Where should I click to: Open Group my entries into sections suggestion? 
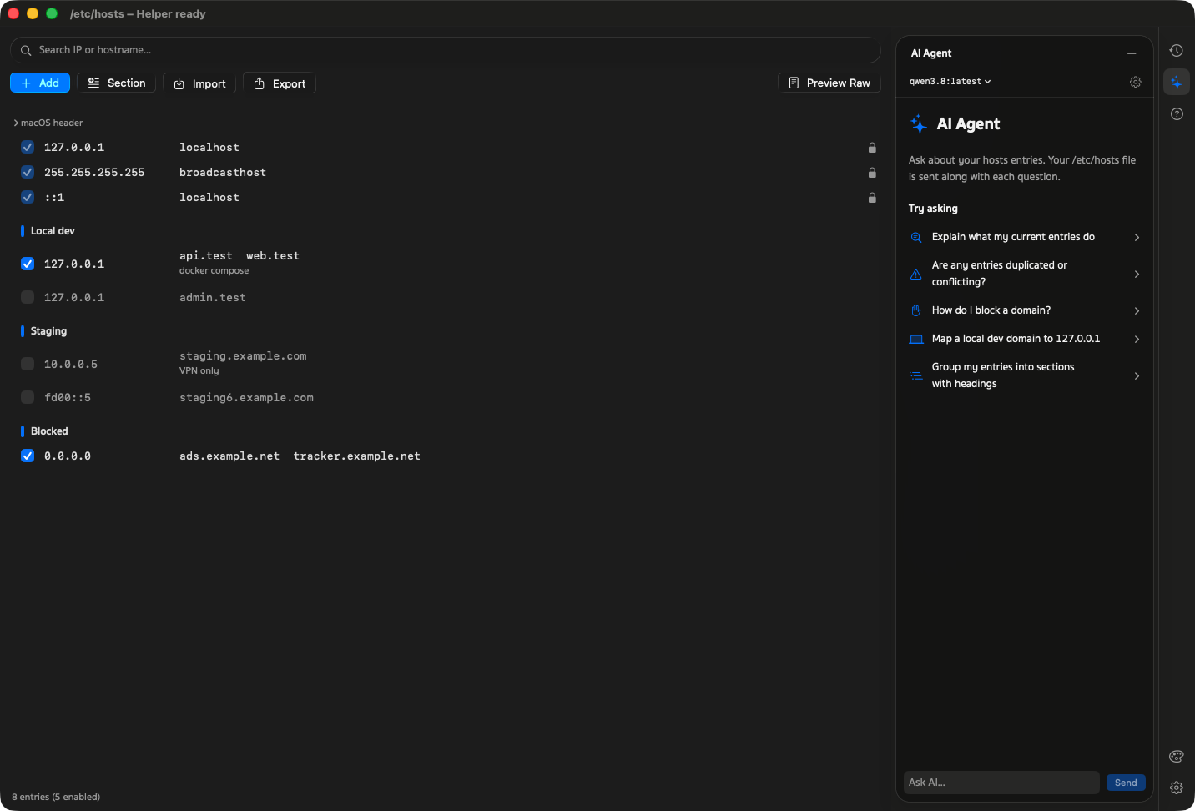1025,375
